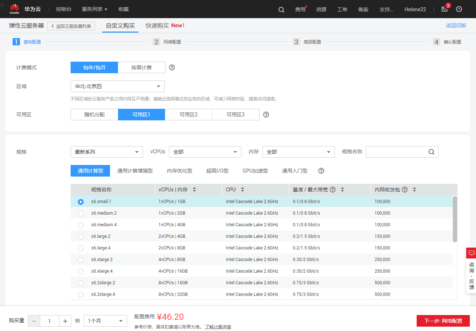Choose 按需计费 billing mode
Viewport: 476px width, 331px height.
coord(142,67)
